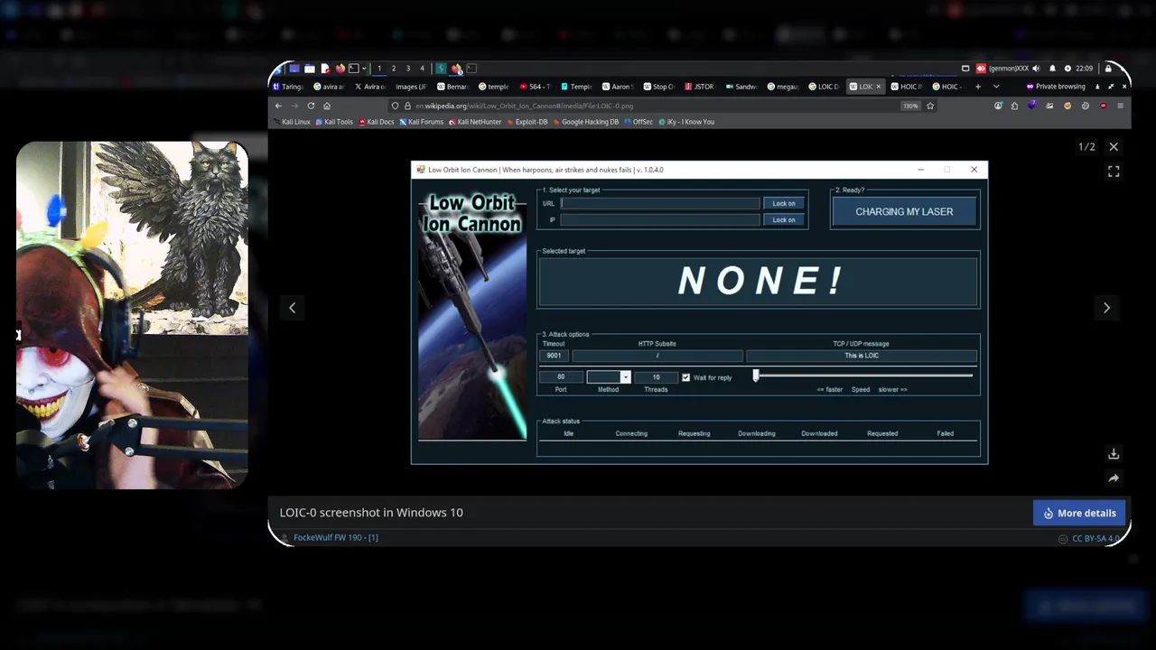Image resolution: width=1156 pixels, height=650 pixels.
Task: Toggle full screen in the media viewer
Action: [1114, 172]
